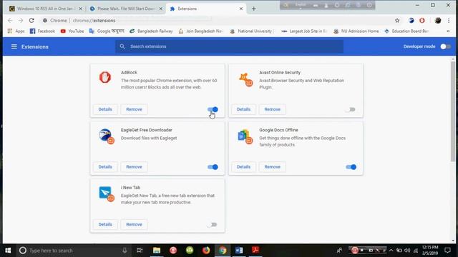Screen dimensions: 458x257
Task: Remove the AdBlock extension
Action: pos(134,109)
